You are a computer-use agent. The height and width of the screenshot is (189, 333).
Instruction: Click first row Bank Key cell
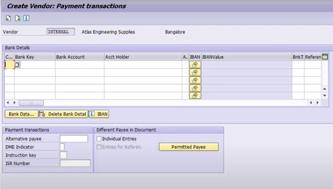pos(35,65)
